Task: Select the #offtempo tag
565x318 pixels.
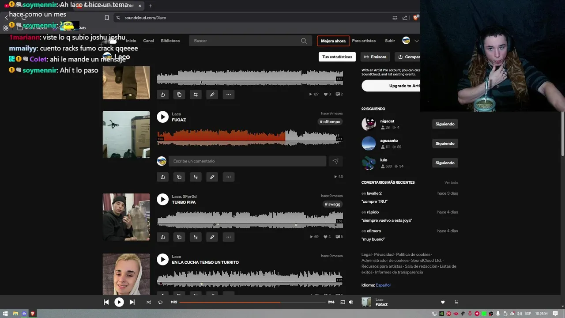Action: pos(330,122)
